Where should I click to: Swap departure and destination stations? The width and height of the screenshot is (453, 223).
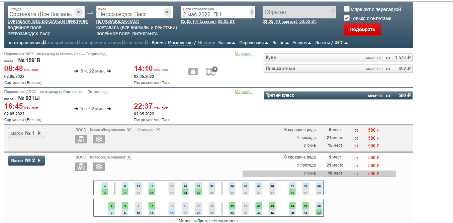pos(90,13)
